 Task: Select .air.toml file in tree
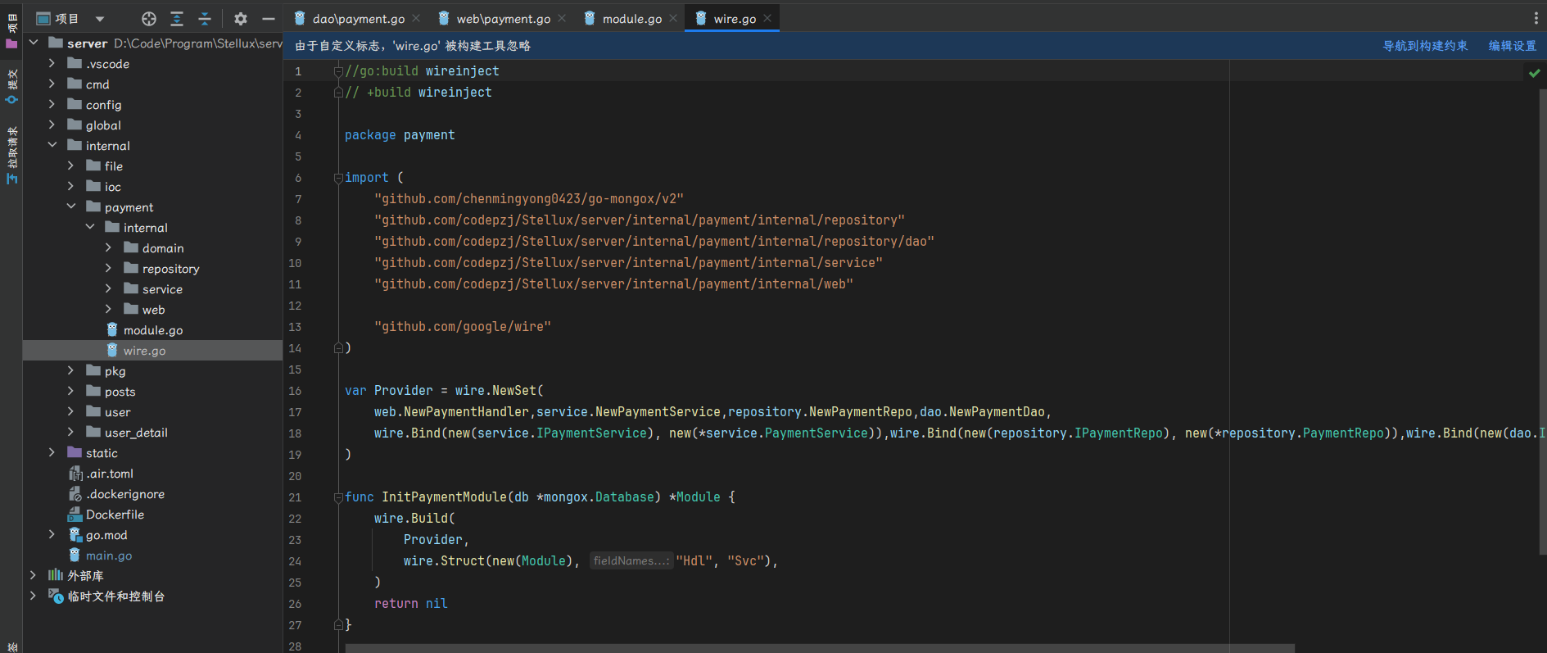(x=110, y=474)
